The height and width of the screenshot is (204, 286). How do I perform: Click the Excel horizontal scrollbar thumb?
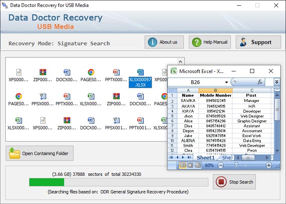pyautogui.click(x=248, y=158)
